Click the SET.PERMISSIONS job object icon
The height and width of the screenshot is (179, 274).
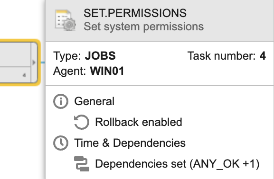tap(66, 20)
